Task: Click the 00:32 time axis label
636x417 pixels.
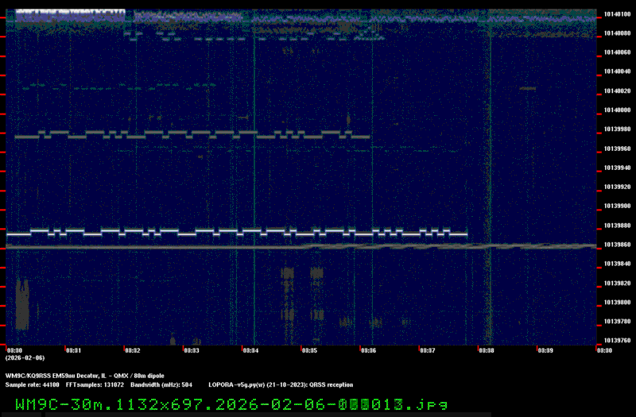Action: coord(132,349)
